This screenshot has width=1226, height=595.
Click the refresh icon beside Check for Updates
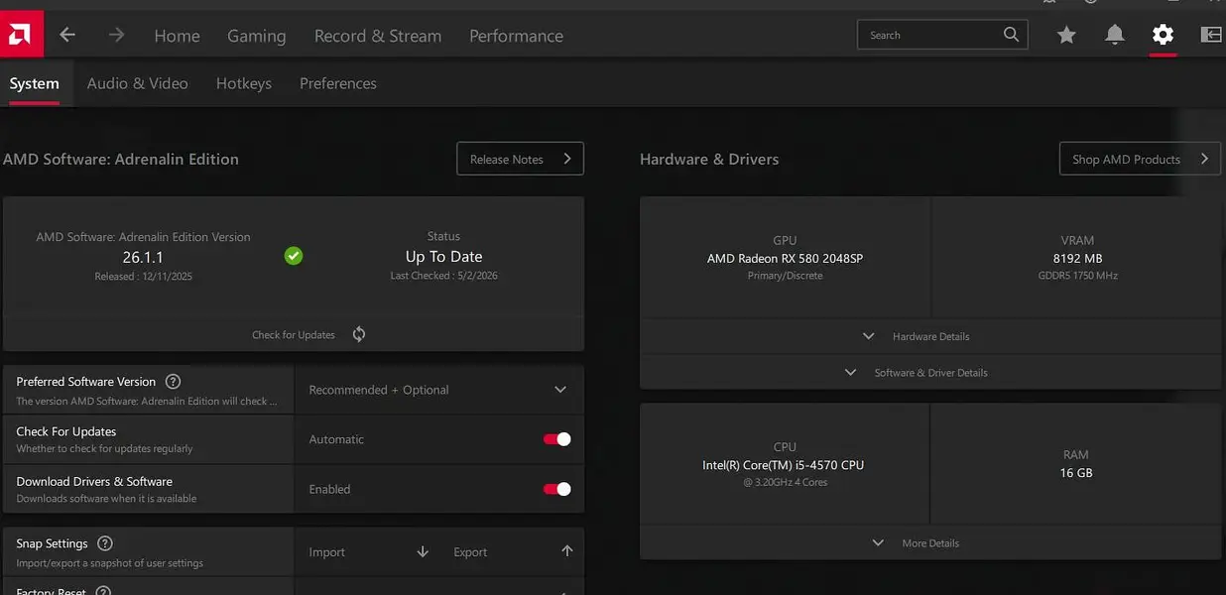tap(359, 334)
